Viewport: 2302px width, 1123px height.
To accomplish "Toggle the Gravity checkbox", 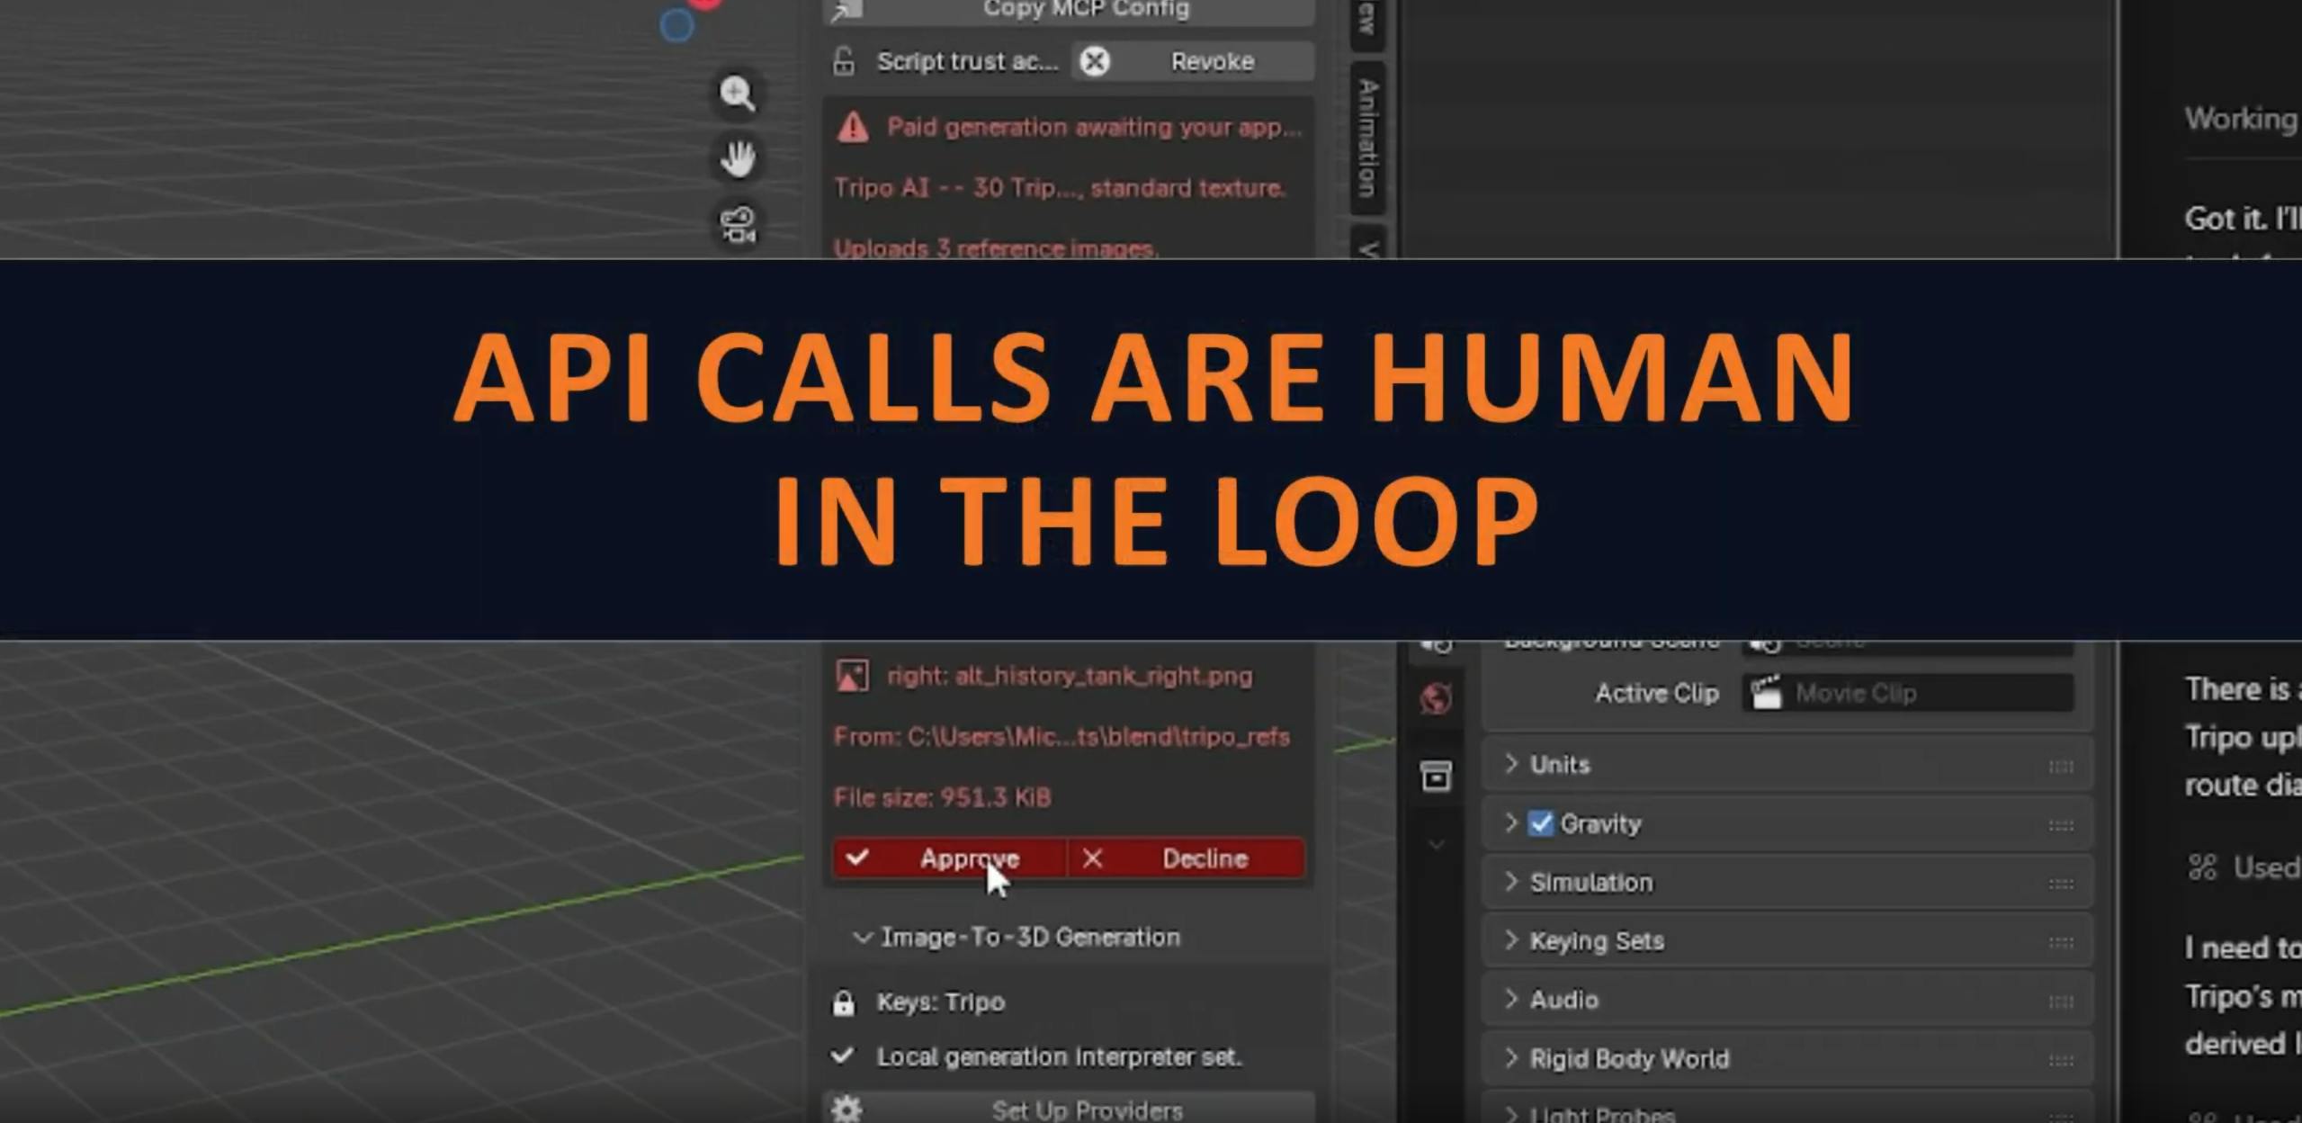I will pyautogui.click(x=1541, y=823).
